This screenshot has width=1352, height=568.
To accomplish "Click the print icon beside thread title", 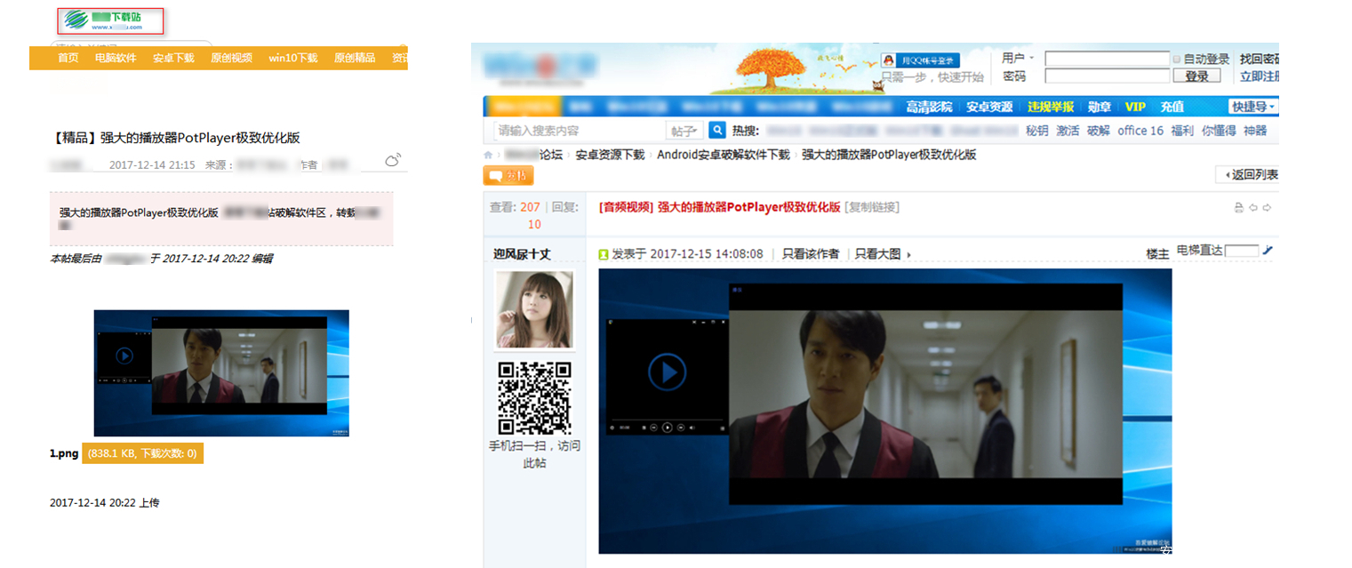I will pos(1239,208).
